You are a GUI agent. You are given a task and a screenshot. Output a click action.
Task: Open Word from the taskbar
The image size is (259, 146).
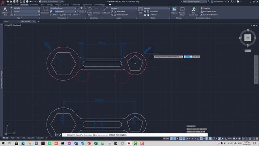coord(76,143)
